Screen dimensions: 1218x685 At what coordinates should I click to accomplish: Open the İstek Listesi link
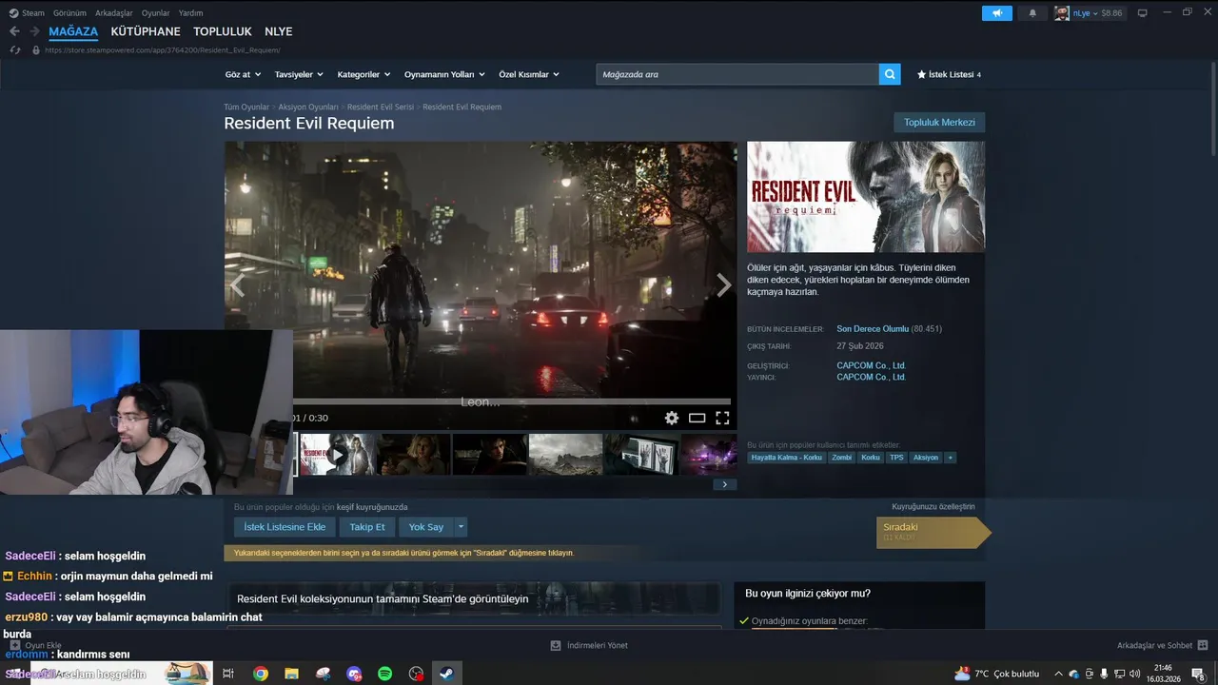click(x=949, y=74)
